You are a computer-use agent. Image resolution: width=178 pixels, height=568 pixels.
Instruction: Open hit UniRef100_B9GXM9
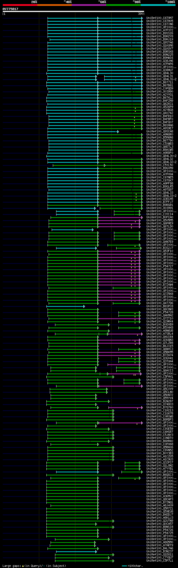(x=160, y=168)
